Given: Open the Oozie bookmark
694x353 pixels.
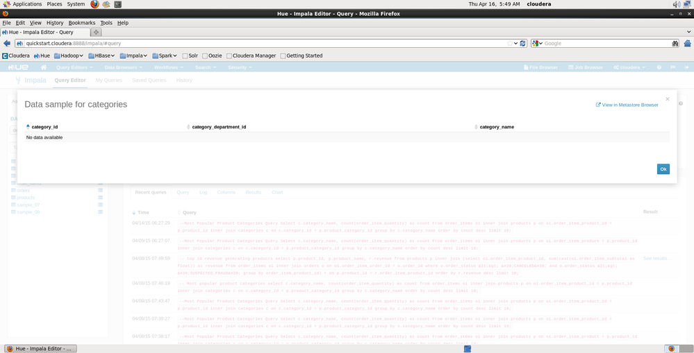Looking at the screenshot, I should tap(212, 55).
